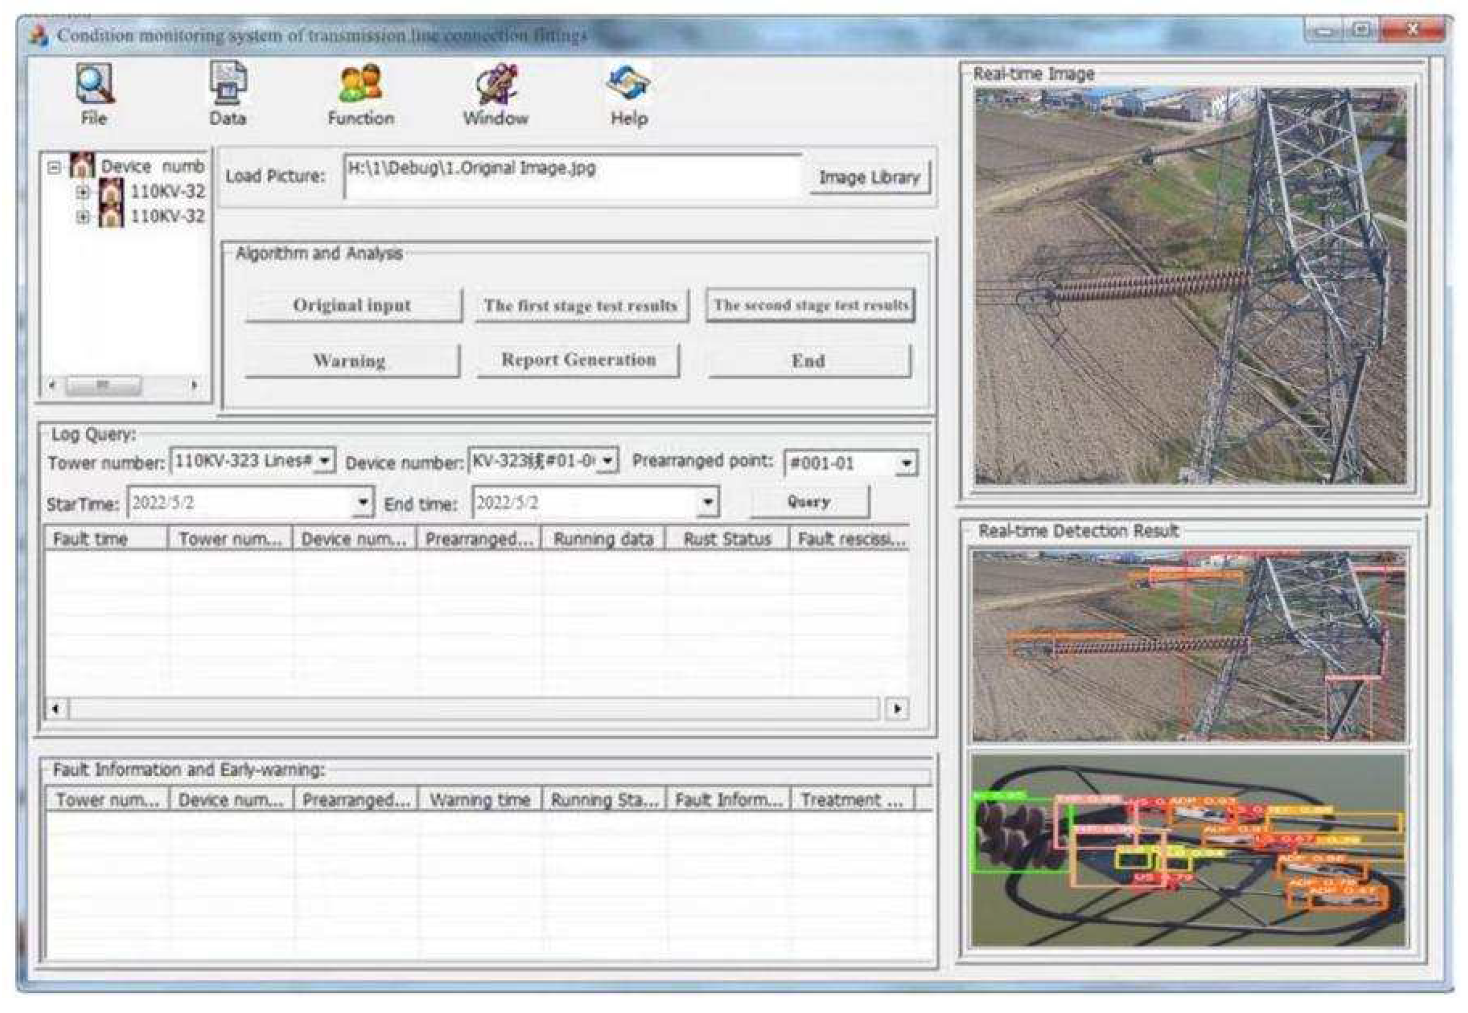1468x1013 pixels.
Task: Open the StarTime date dropdown
Action: [363, 502]
